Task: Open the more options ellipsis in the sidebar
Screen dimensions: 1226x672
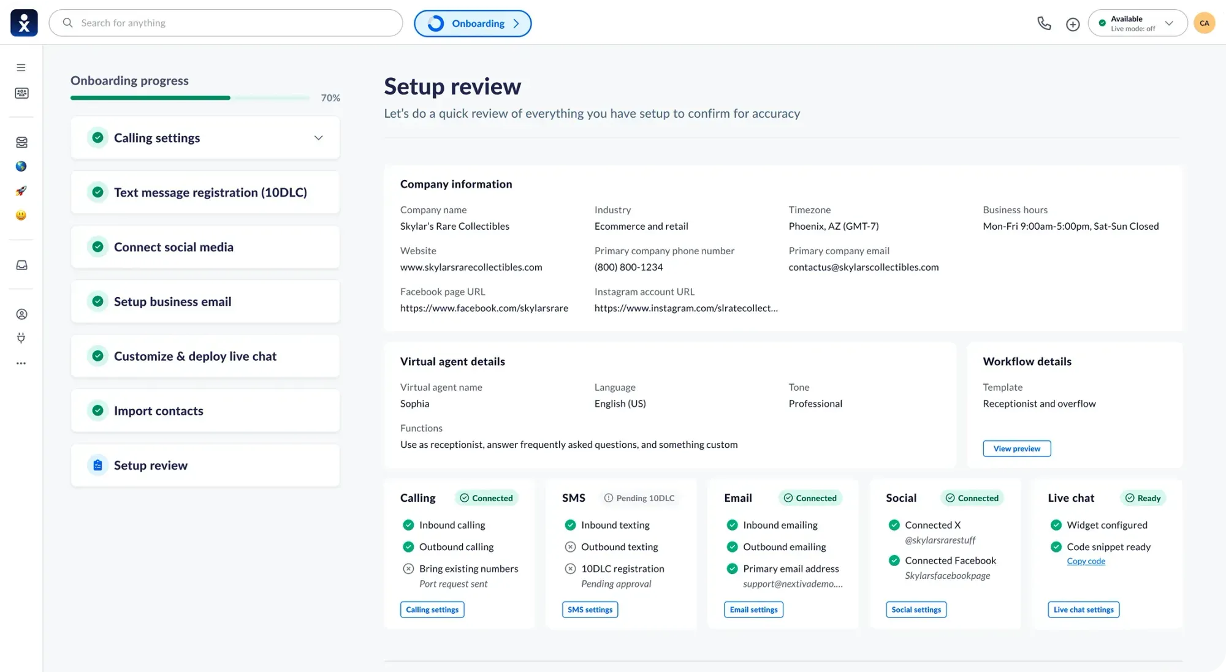Action: tap(21, 363)
